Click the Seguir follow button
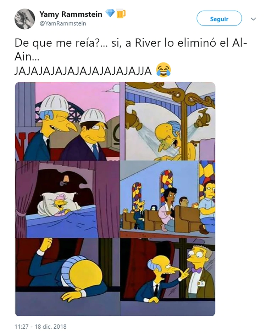Viewport: 266px width, 334px height. (x=219, y=19)
